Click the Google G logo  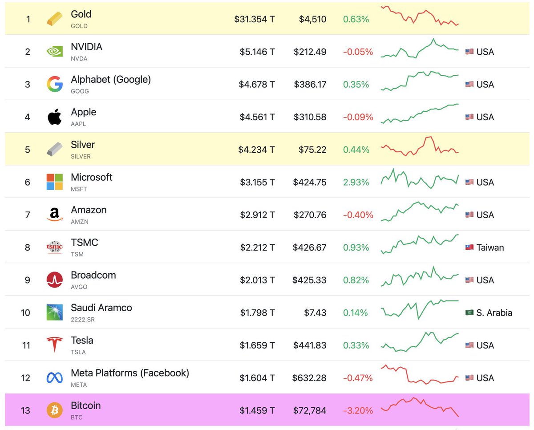55,84
